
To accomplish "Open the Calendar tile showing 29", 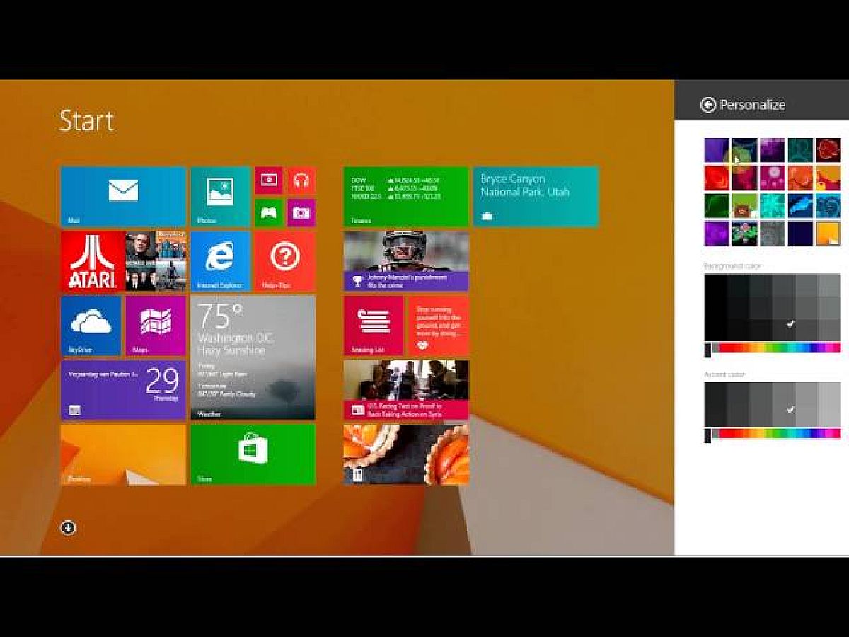I will pyautogui.click(x=123, y=389).
